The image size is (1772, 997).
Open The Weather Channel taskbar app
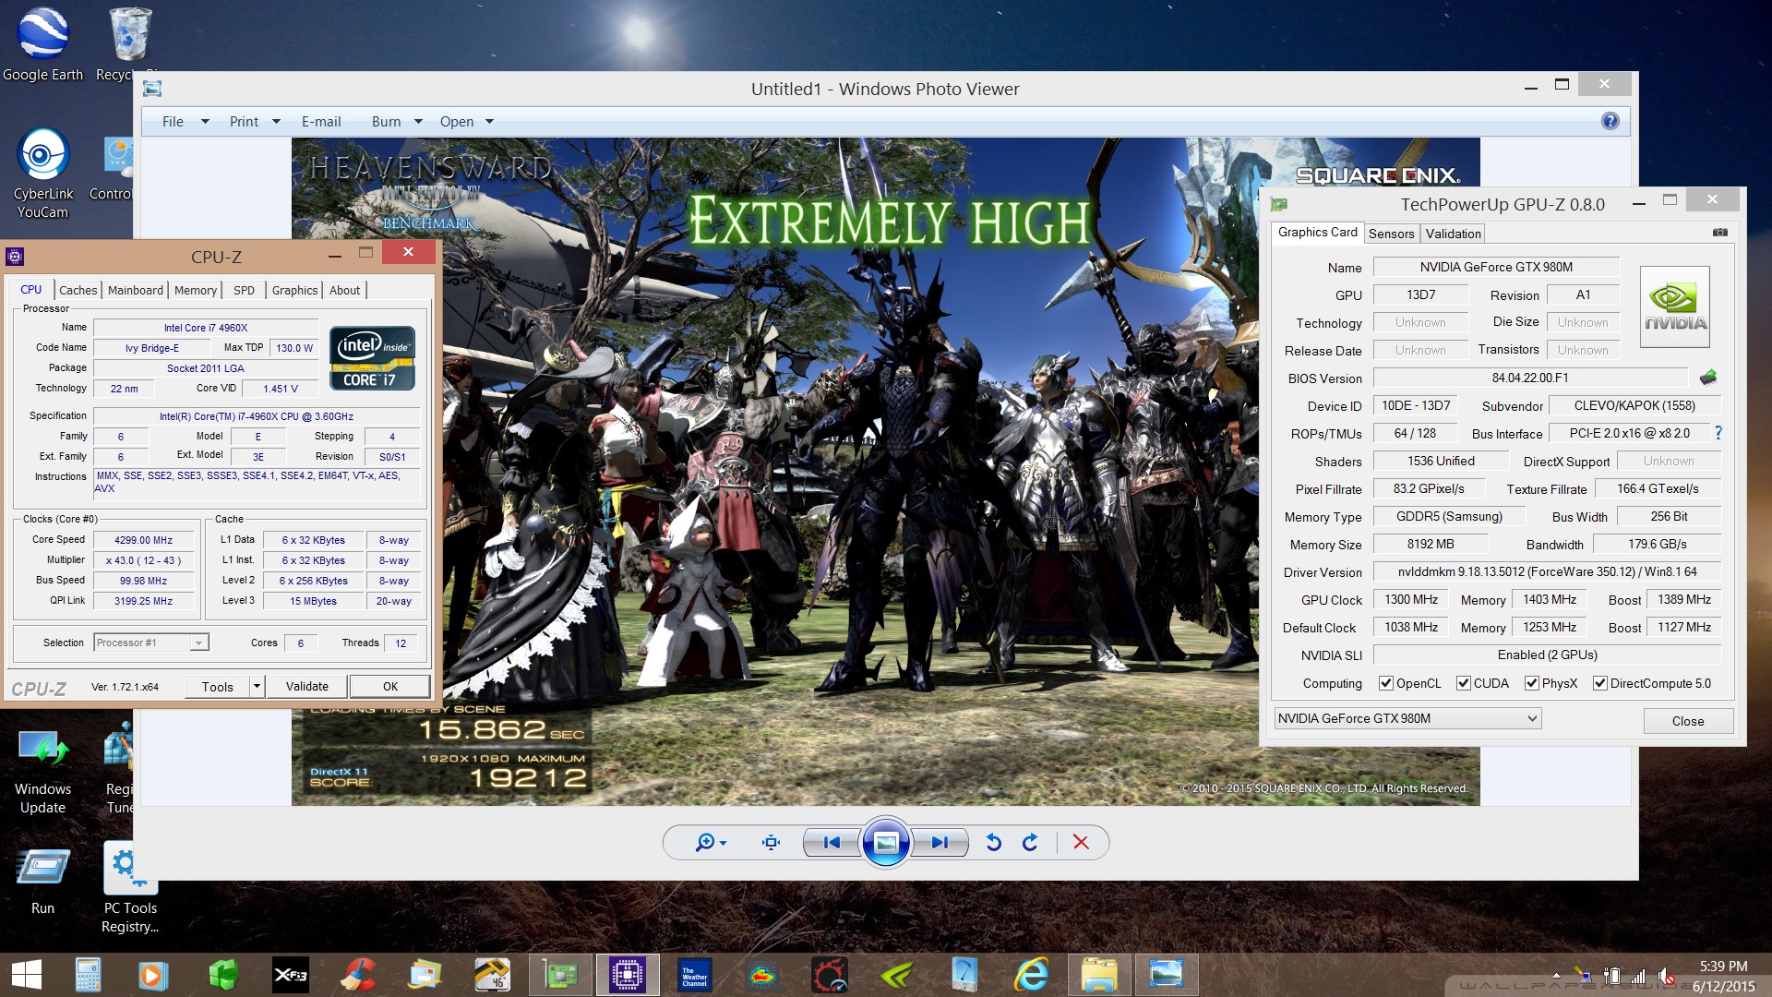(x=695, y=975)
